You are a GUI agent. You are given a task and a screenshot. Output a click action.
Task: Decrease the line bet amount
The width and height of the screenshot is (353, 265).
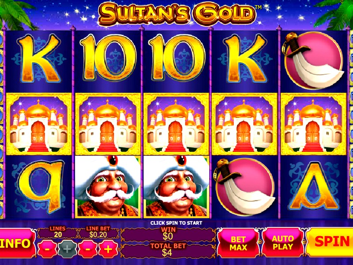point(88,249)
